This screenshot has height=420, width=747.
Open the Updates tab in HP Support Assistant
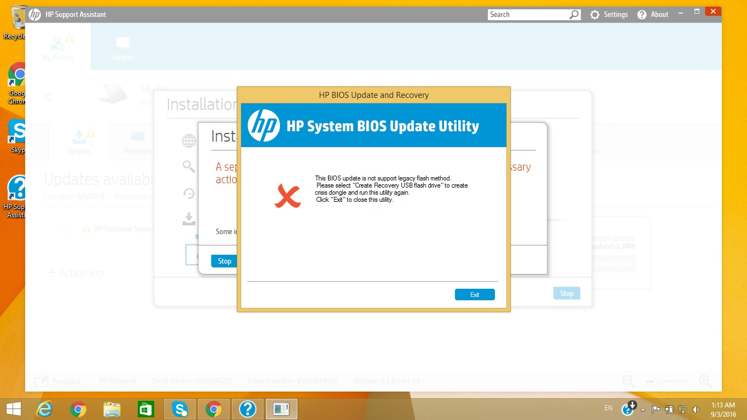tap(79, 142)
